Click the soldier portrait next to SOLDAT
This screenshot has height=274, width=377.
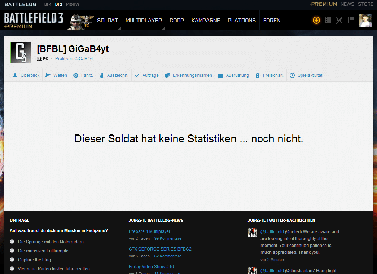coord(80,21)
